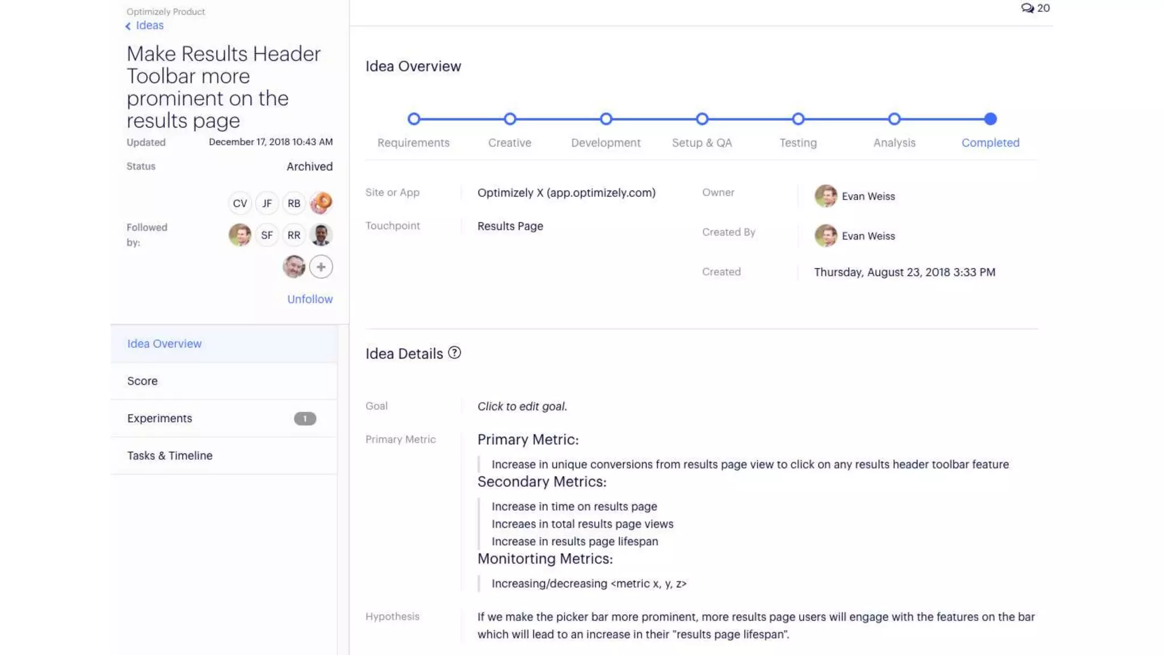The image size is (1164, 655).
Task: Click the add follower plus icon
Action: click(321, 267)
